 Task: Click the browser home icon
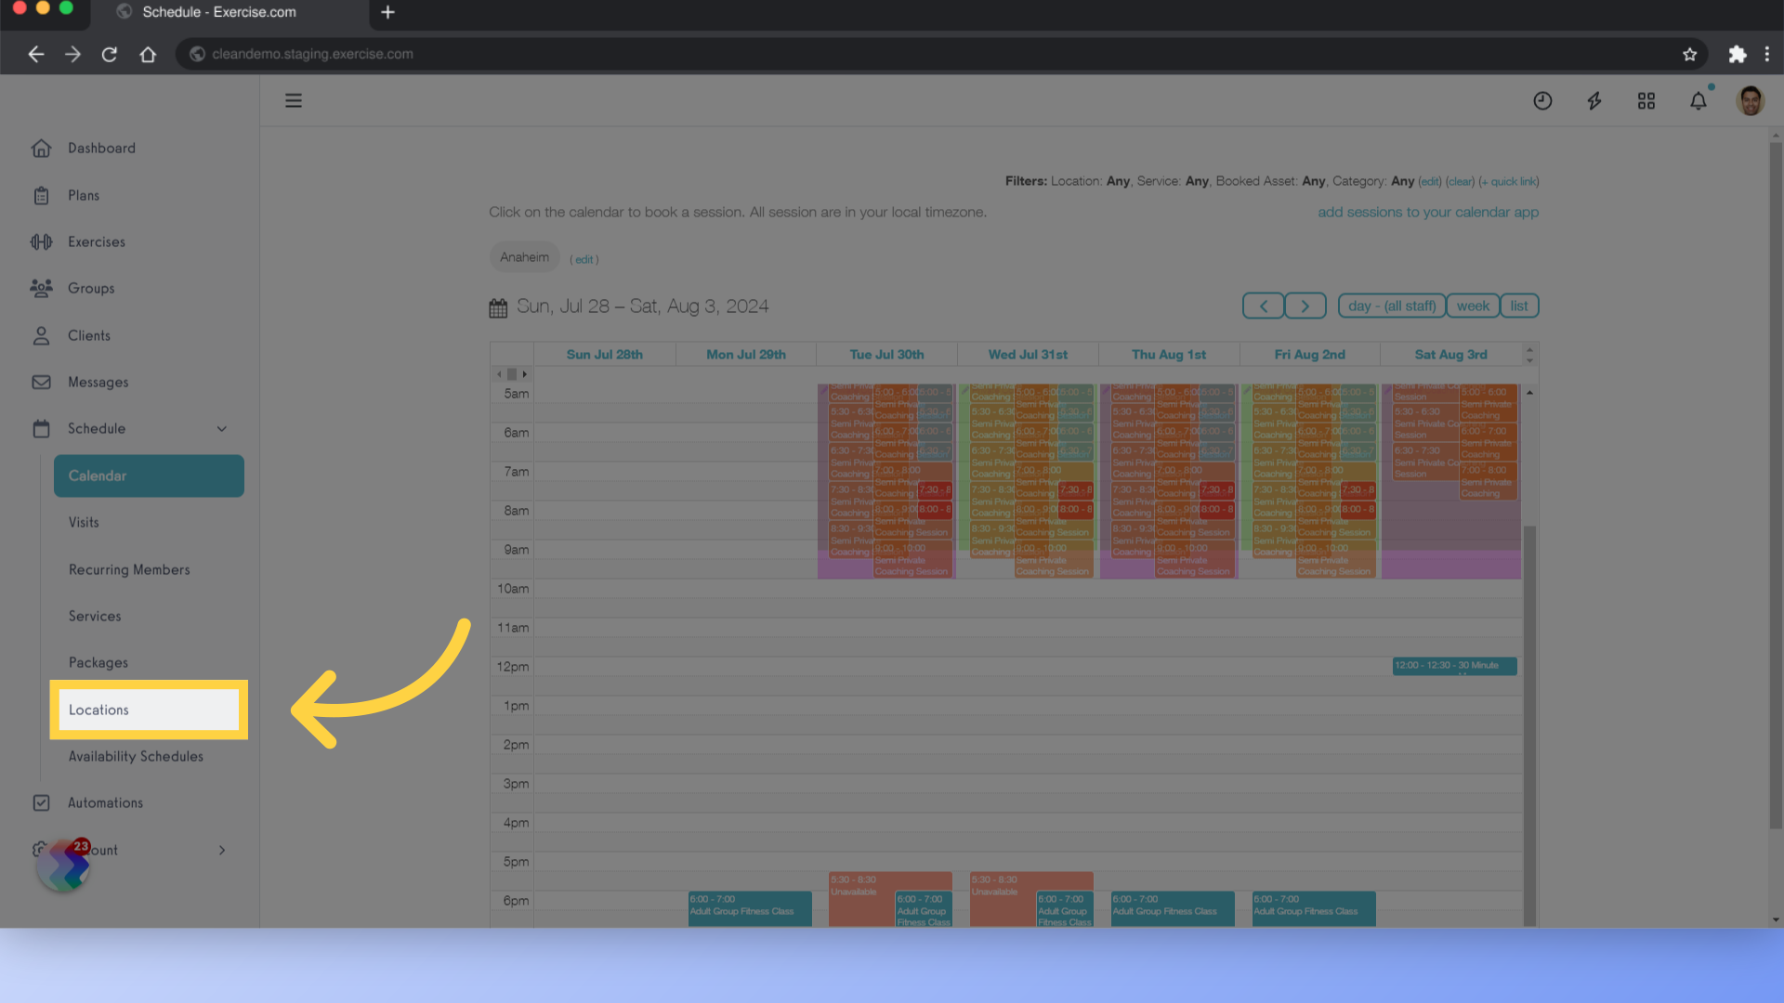click(x=148, y=54)
